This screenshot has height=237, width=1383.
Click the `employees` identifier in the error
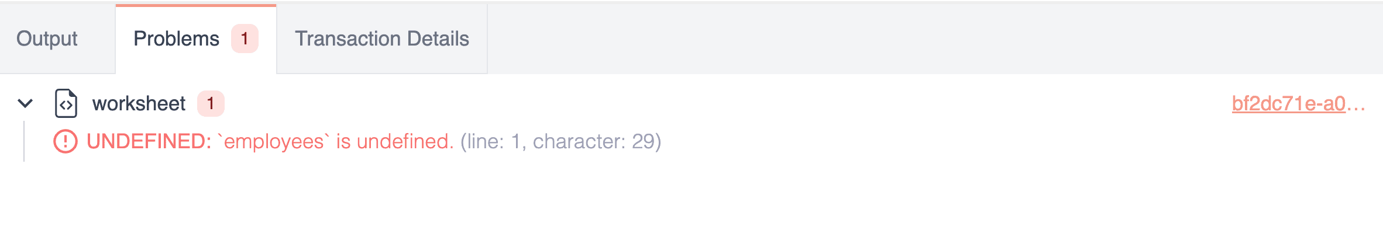click(273, 141)
